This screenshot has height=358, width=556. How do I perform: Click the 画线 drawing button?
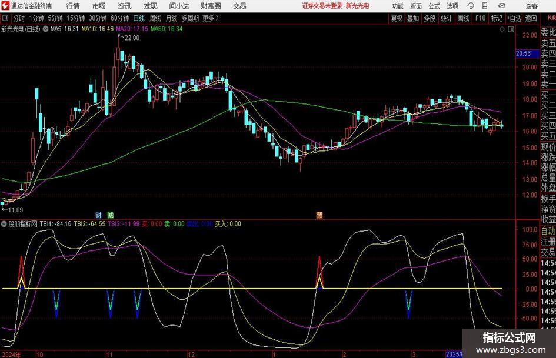click(x=463, y=18)
